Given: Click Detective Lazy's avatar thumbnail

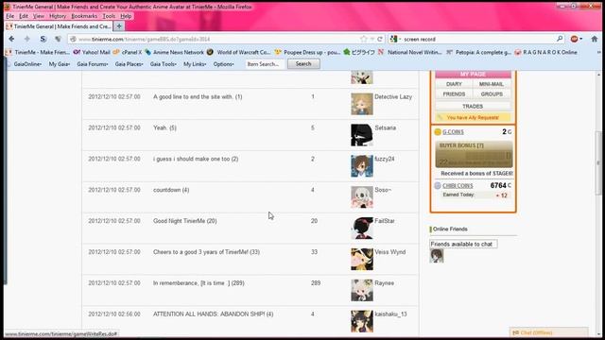Looking at the screenshot, I should (x=362, y=104).
